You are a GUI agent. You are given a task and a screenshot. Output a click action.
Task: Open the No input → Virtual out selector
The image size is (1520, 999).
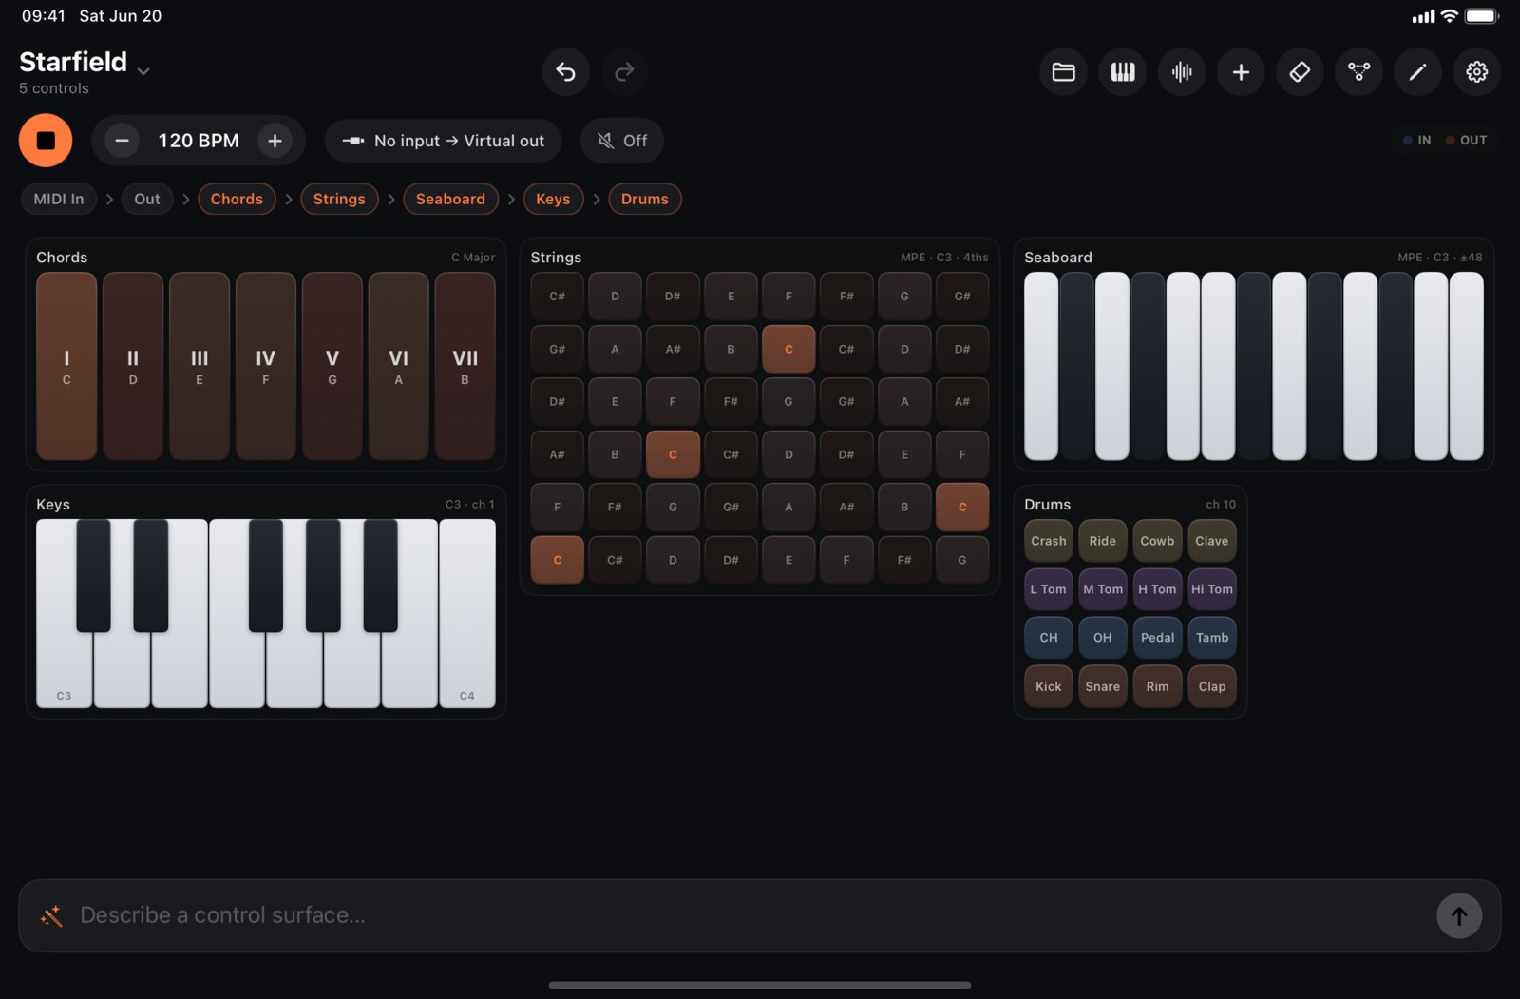coord(443,141)
